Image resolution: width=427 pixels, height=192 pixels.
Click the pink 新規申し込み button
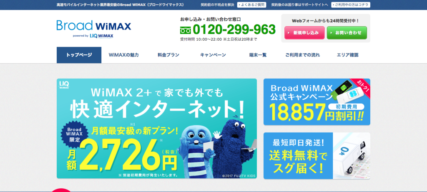[304, 33]
